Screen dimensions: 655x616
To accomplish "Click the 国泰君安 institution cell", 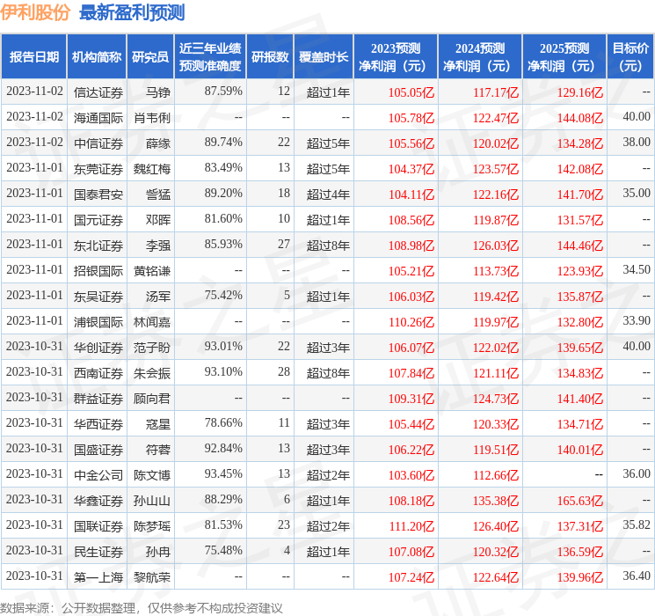I will point(98,194).
